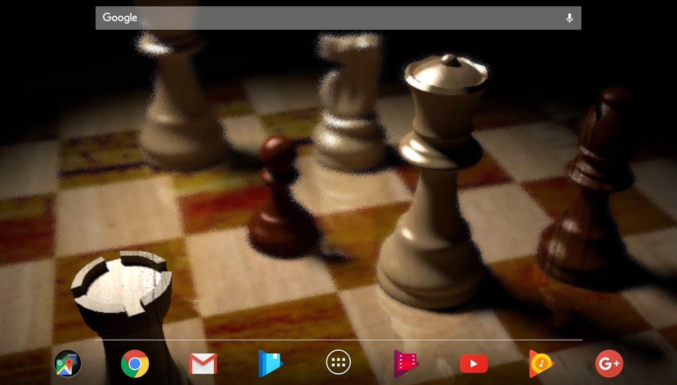Open the Gmail app
Screen dimensions: 677x385
(x=203, y=364)
